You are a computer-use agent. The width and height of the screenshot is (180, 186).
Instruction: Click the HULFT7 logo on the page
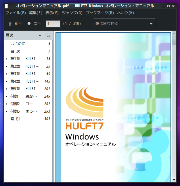coord(85,108)
